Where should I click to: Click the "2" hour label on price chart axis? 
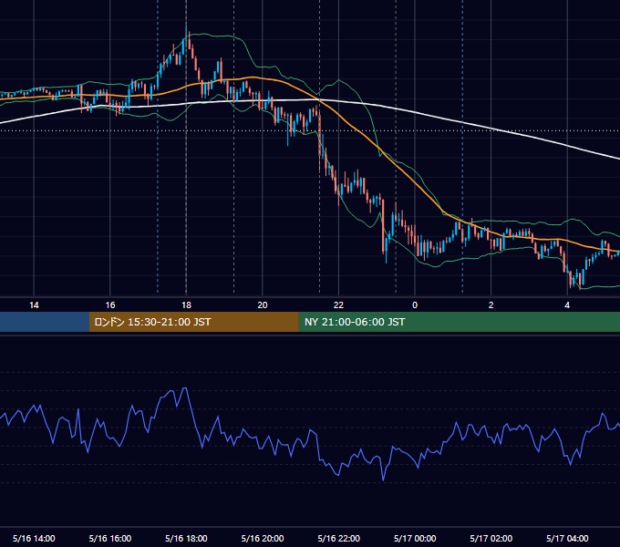point(491,305)
